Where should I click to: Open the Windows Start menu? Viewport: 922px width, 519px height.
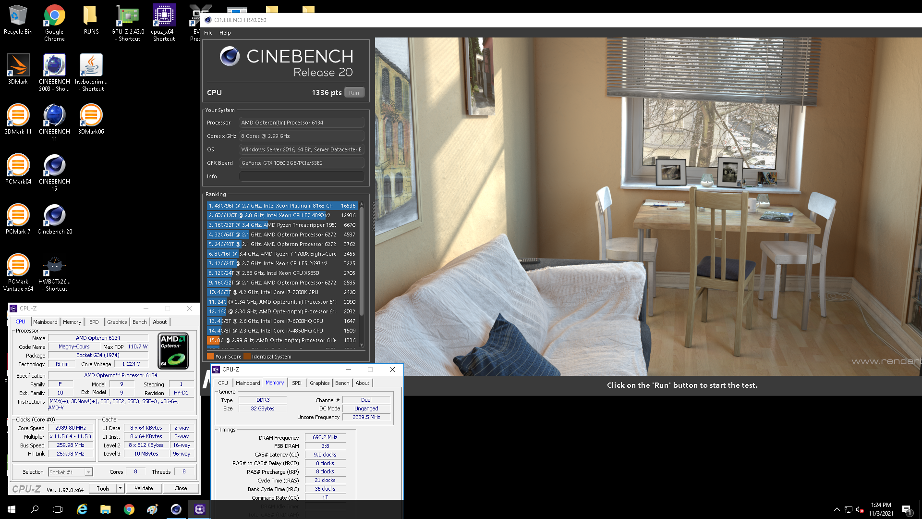tap(12, 509)
